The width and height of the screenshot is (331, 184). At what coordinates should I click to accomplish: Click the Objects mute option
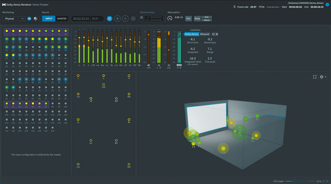click(207, 20)
